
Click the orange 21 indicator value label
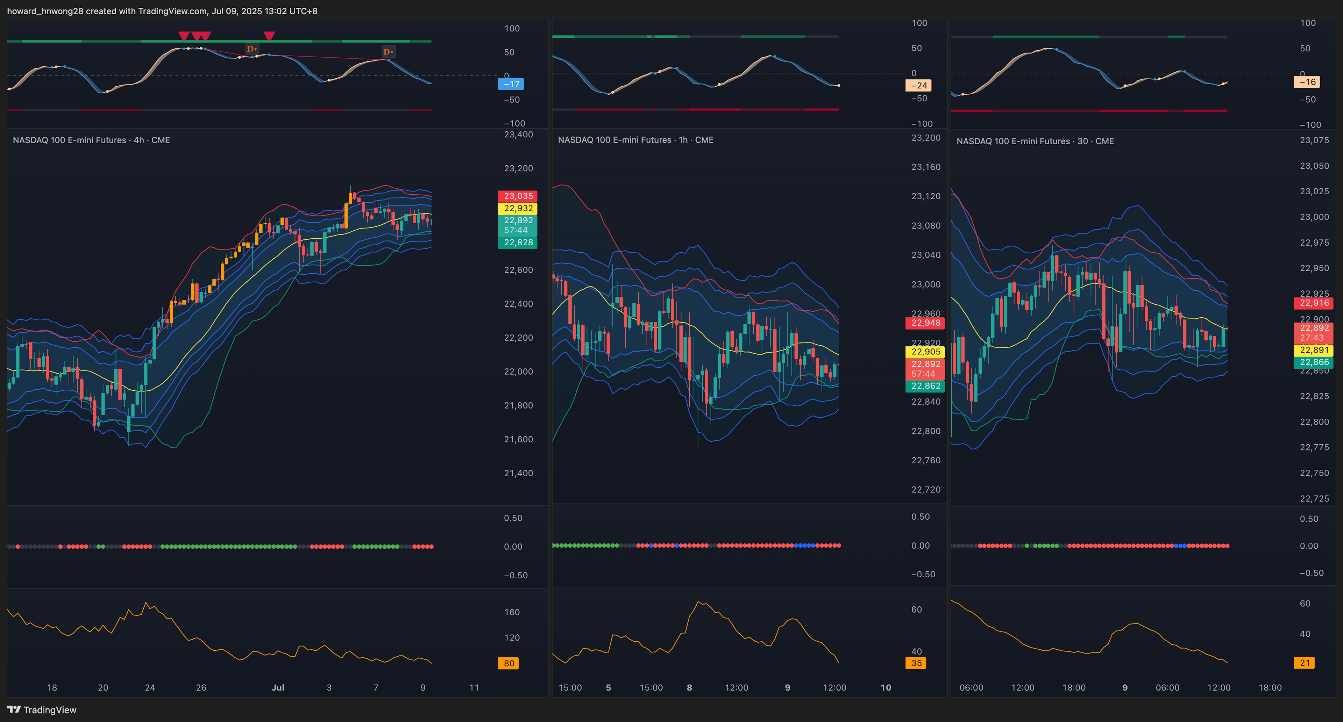[x=1304, y=663]
